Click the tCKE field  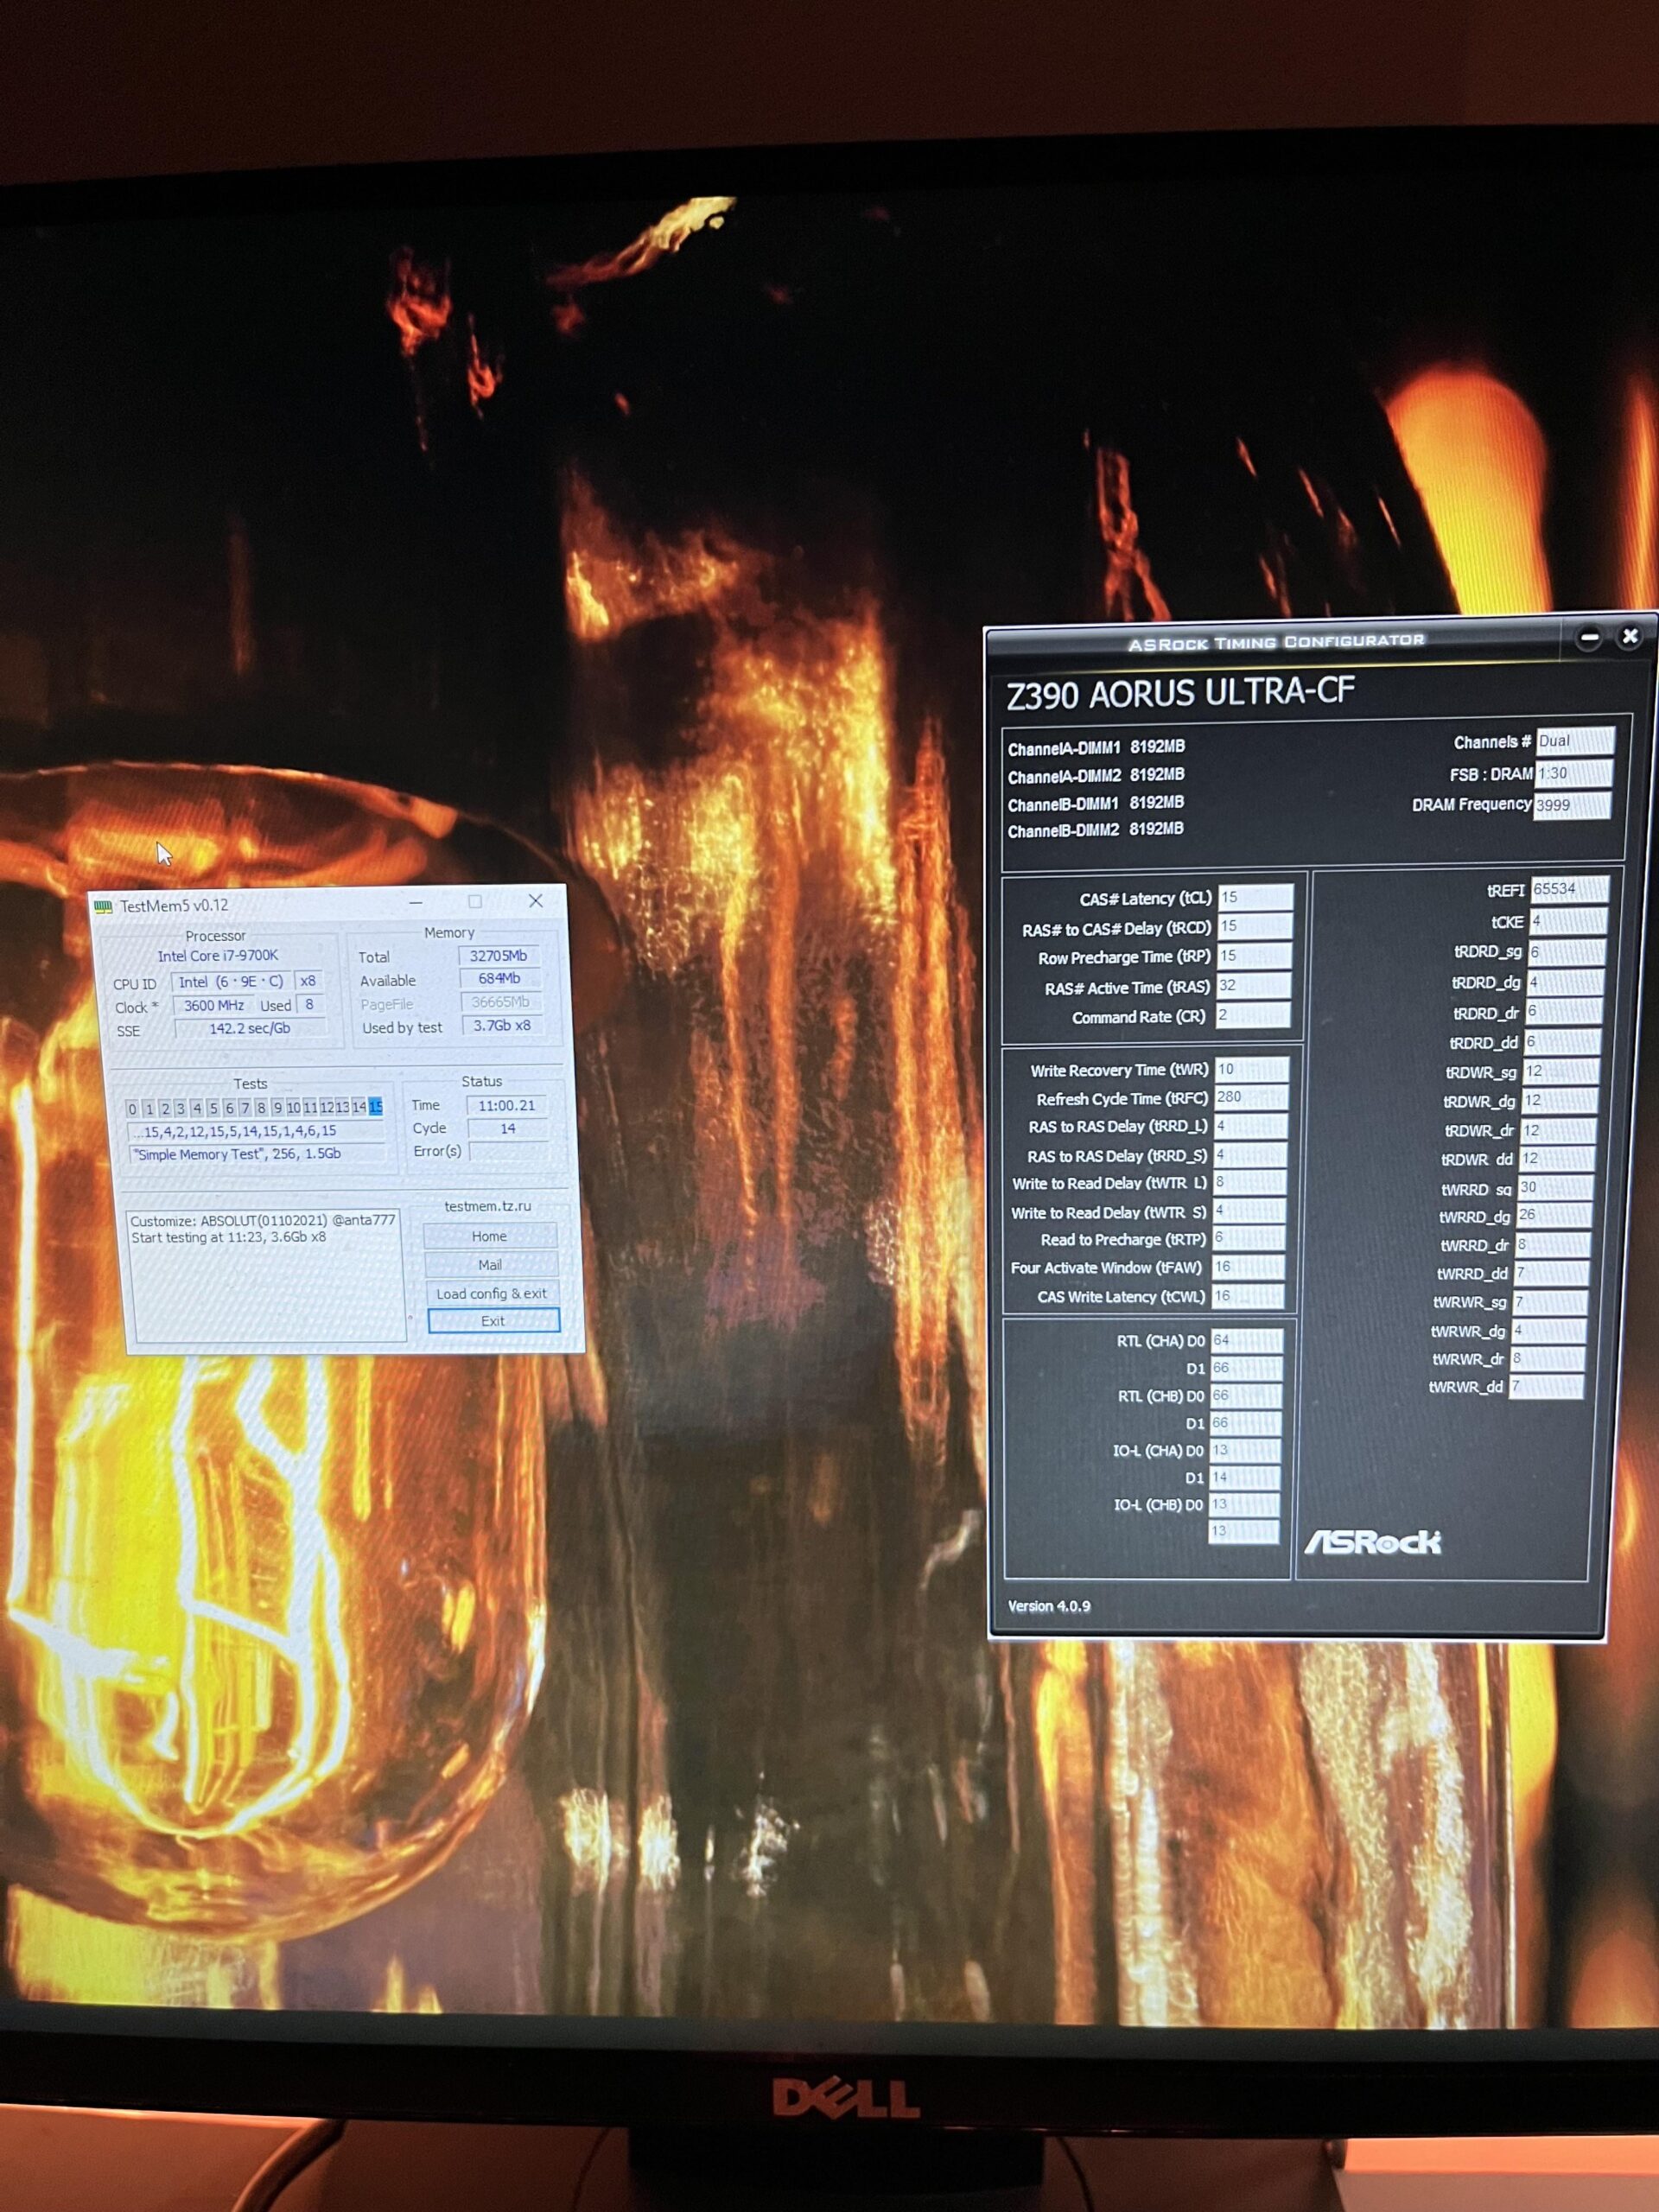point(1568,921)
